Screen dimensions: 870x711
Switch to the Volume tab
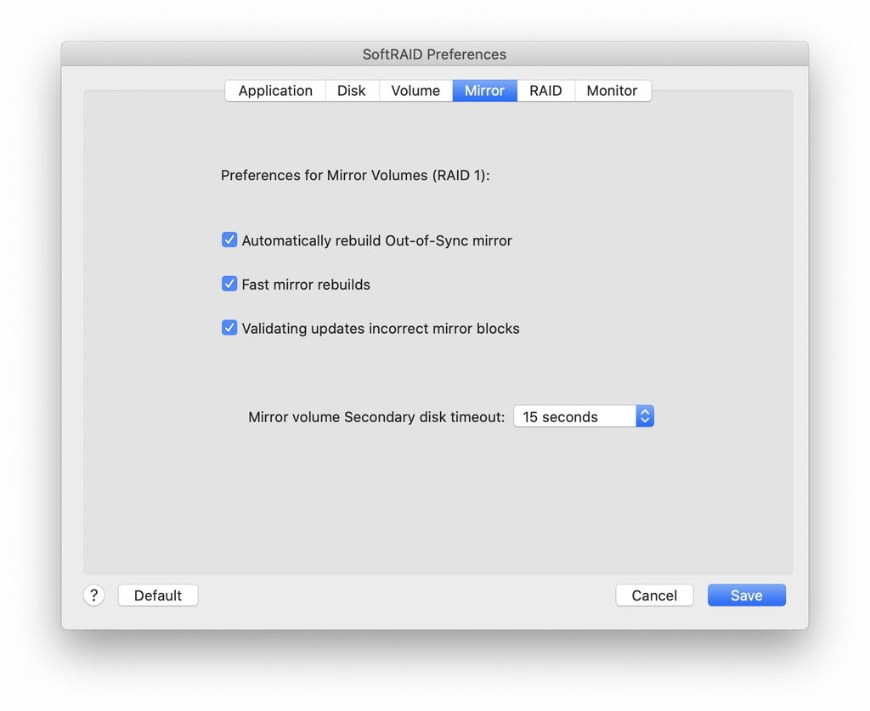point(415,90)
